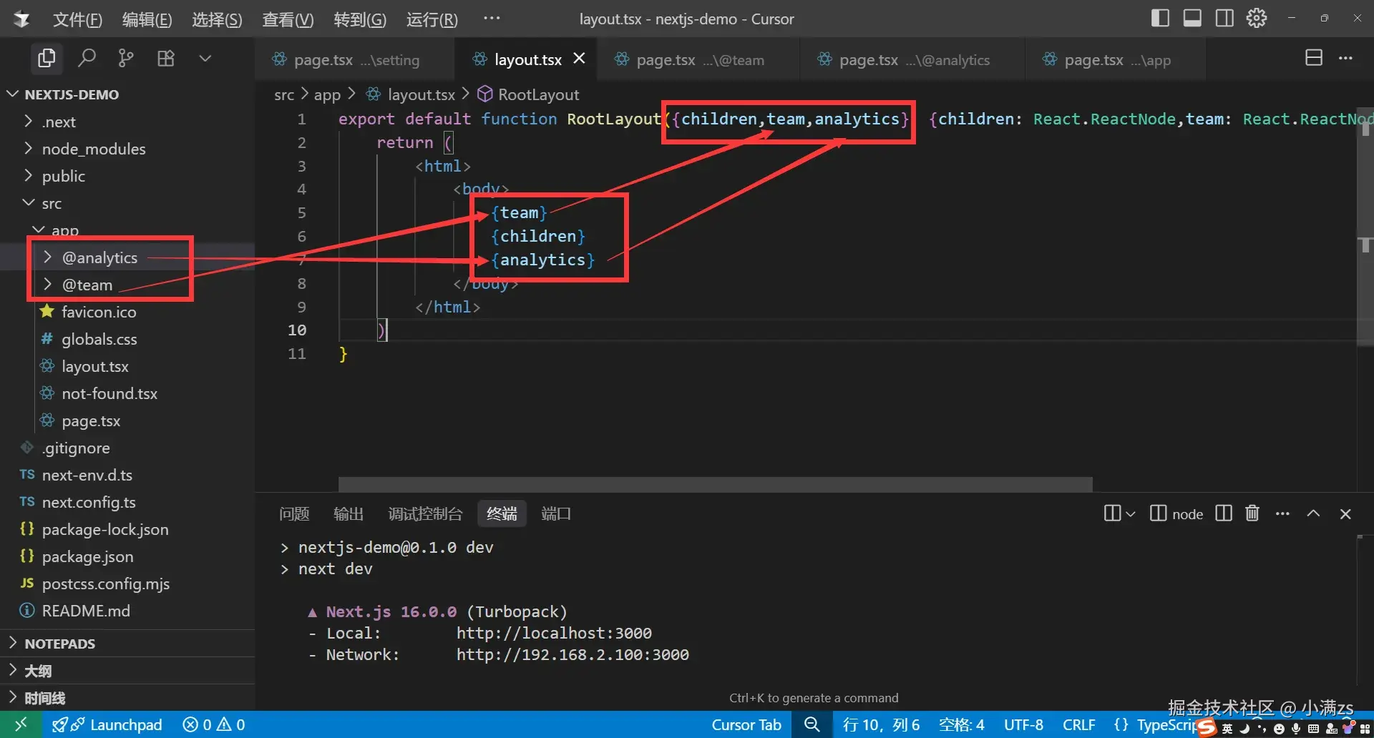
Task: Expand the NOTEPADS section
Action: pyautogui.click(x=60, y=644)
